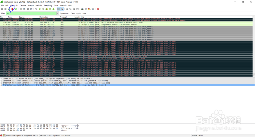Click the Profile: Default status entry
The image size is (255, 137).
197,135
